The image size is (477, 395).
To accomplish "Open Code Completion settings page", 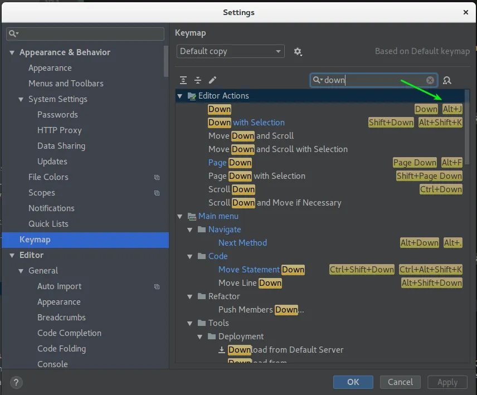I will (69, 333).
